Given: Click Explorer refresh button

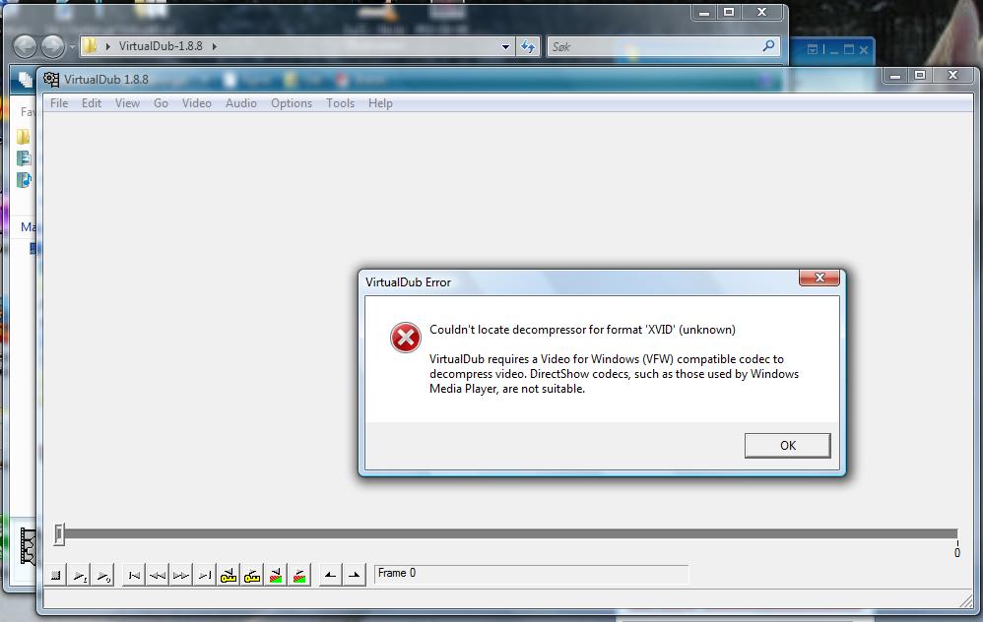Looking at the screenshot, I should [x=528, y=46].
